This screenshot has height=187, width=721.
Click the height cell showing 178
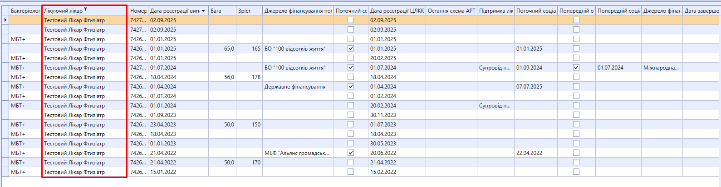(249, 77)
